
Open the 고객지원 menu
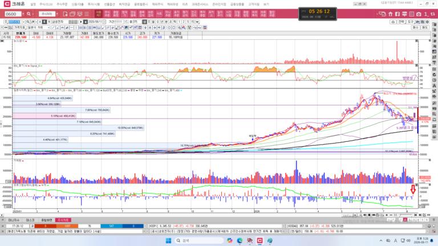[254, 4]
